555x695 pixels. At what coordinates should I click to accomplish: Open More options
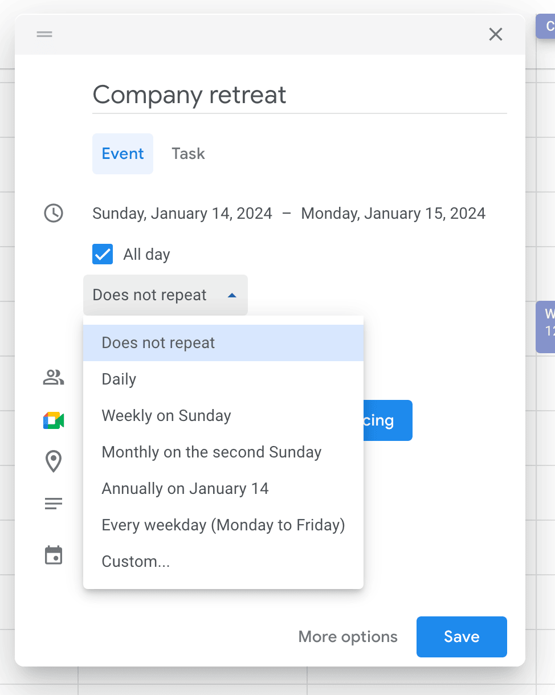(x=348, y=637)
